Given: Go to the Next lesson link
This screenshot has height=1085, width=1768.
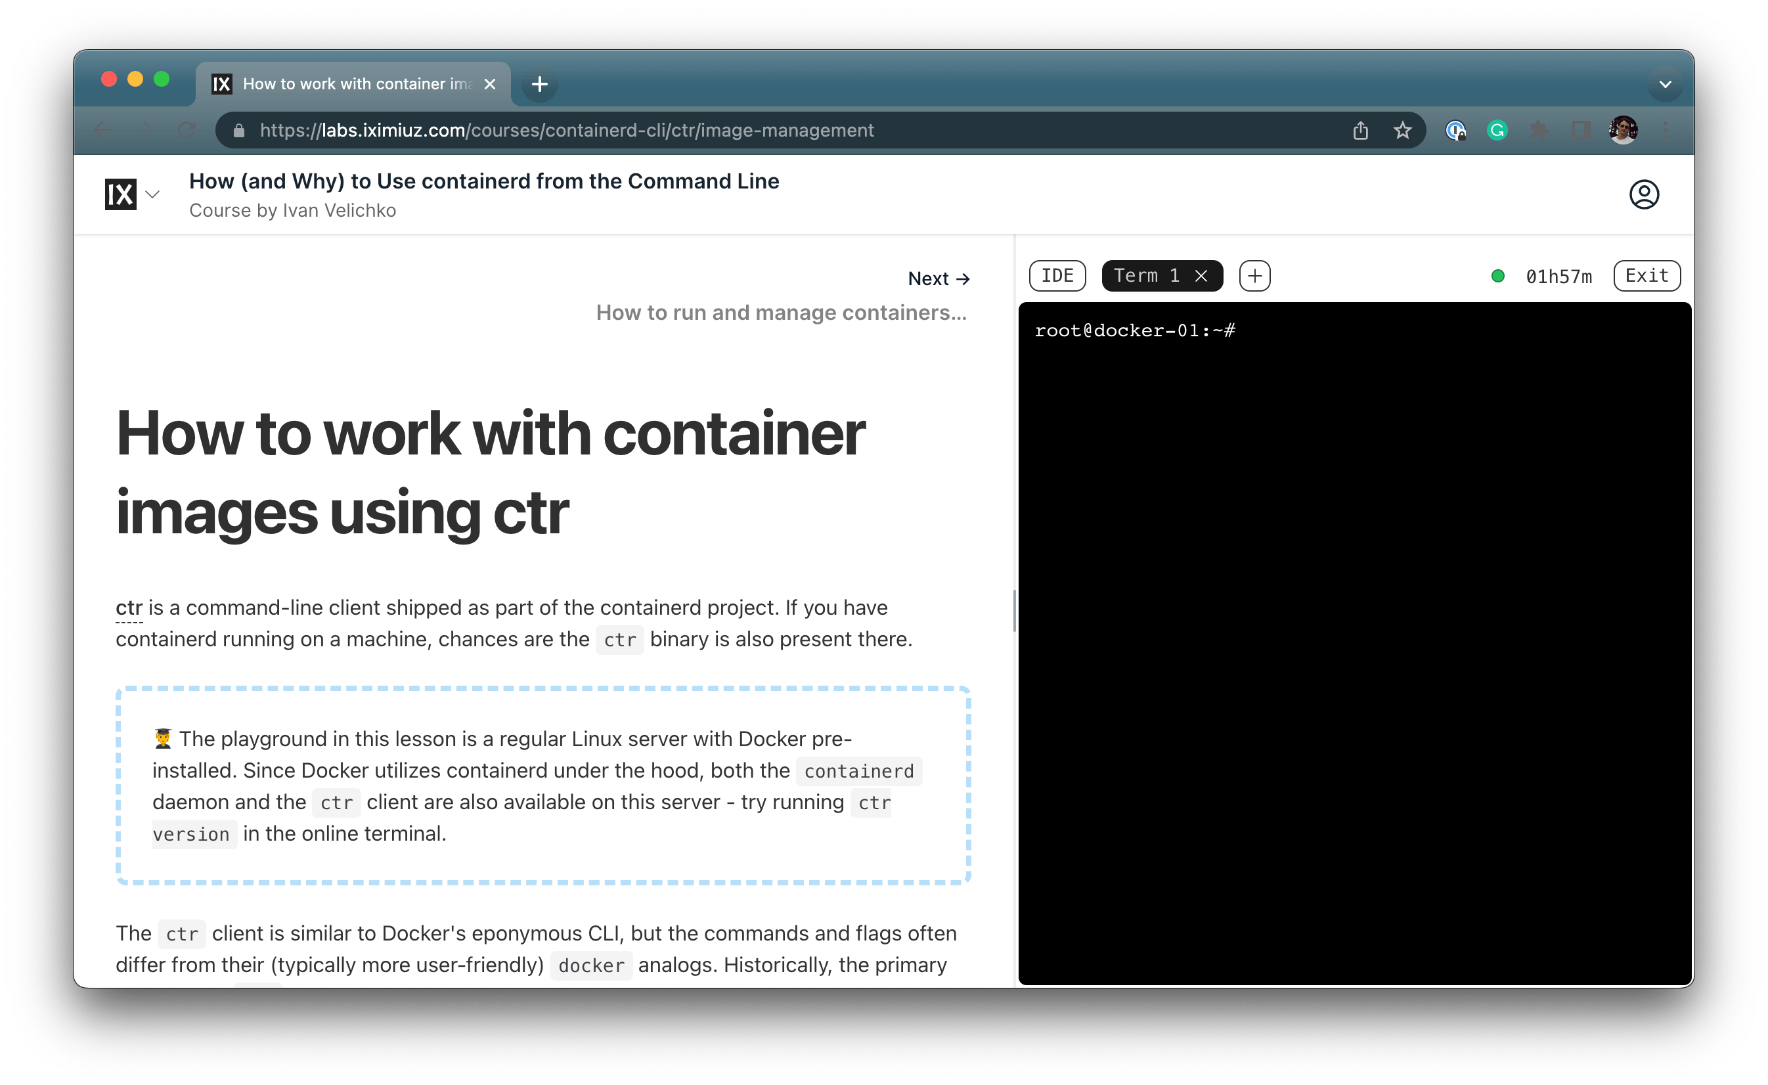Looking at the screenshot, I should click(939, 278).
